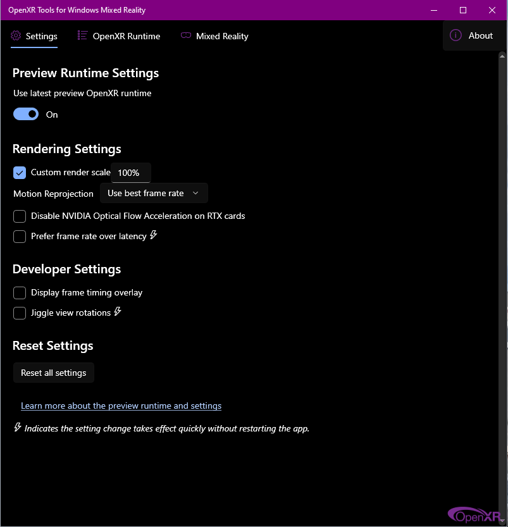Click the 'Indicates the setting change takes effect' note

161,428
